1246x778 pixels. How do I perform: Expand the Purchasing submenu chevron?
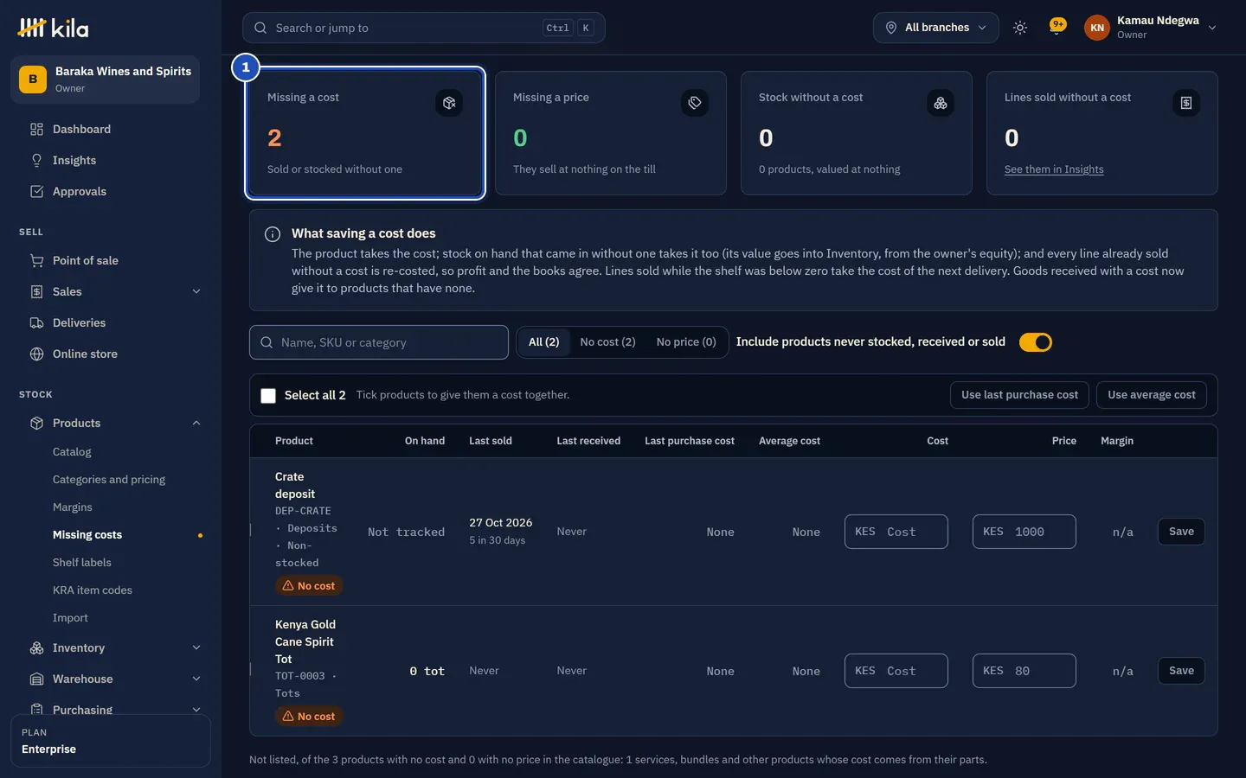click(x=196, y=710)
